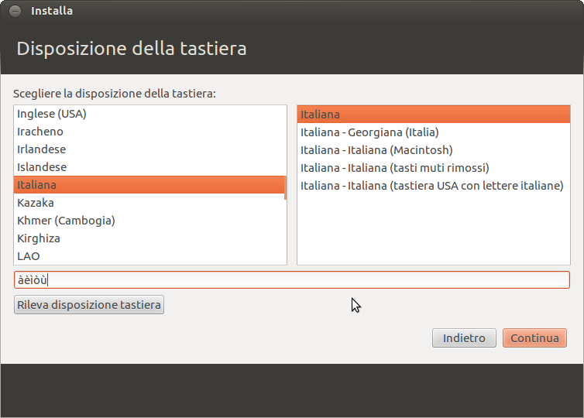Choose Irlandese keyboard layout
The image size is (584, 418).
42,149
